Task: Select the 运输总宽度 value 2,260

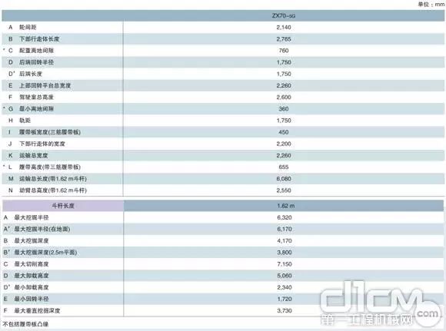Action: coord(284,155)
